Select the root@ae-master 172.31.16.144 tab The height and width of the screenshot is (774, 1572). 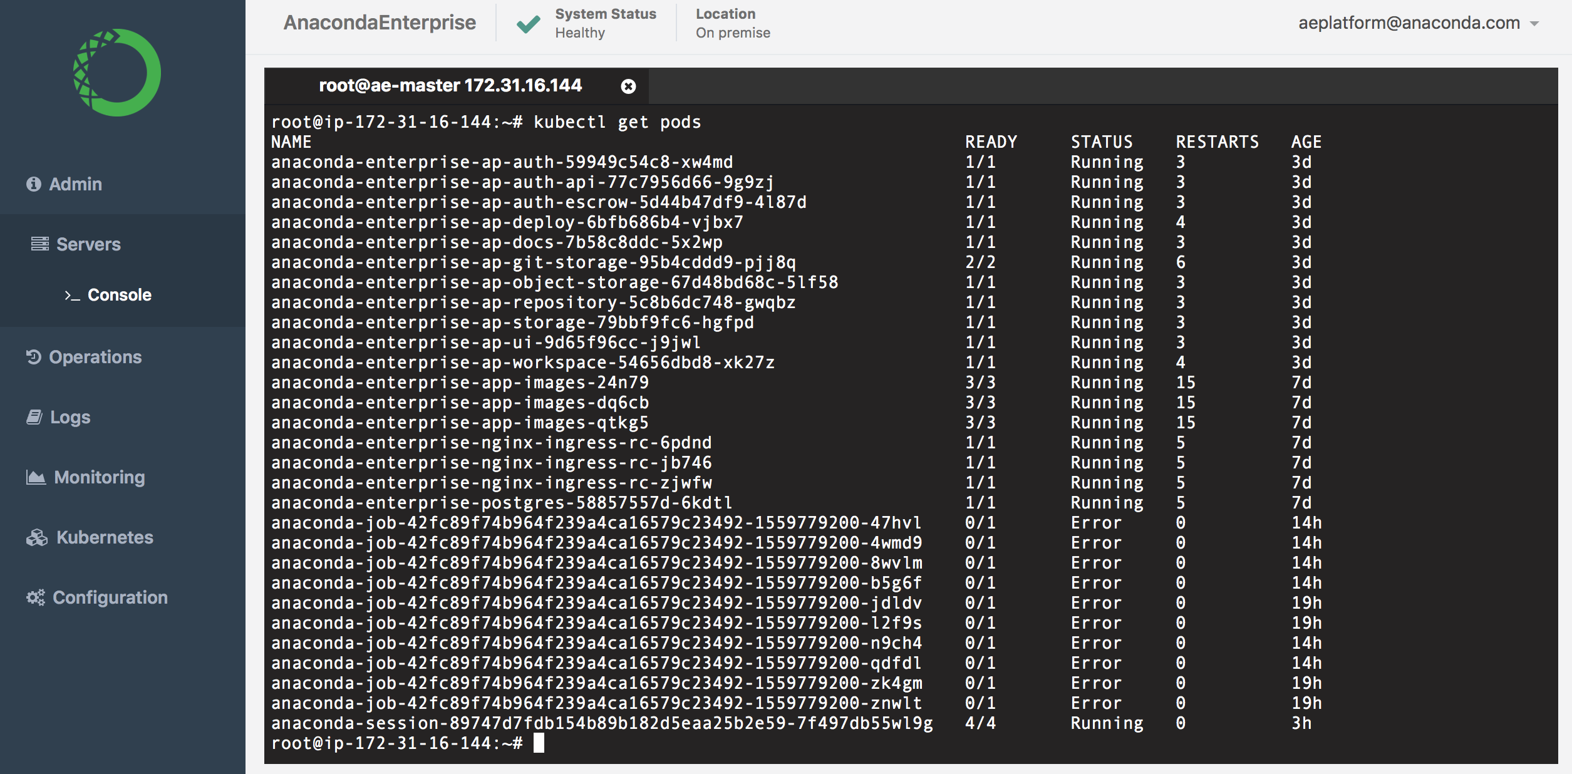pos(450,86)
